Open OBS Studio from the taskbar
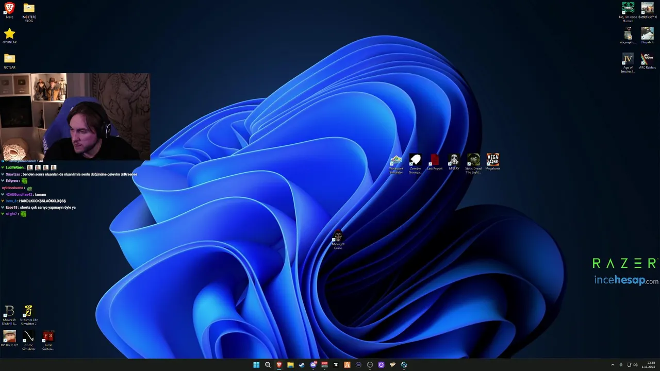The height and width of the screenshot is (371, 660). click(x=370, y=365)
